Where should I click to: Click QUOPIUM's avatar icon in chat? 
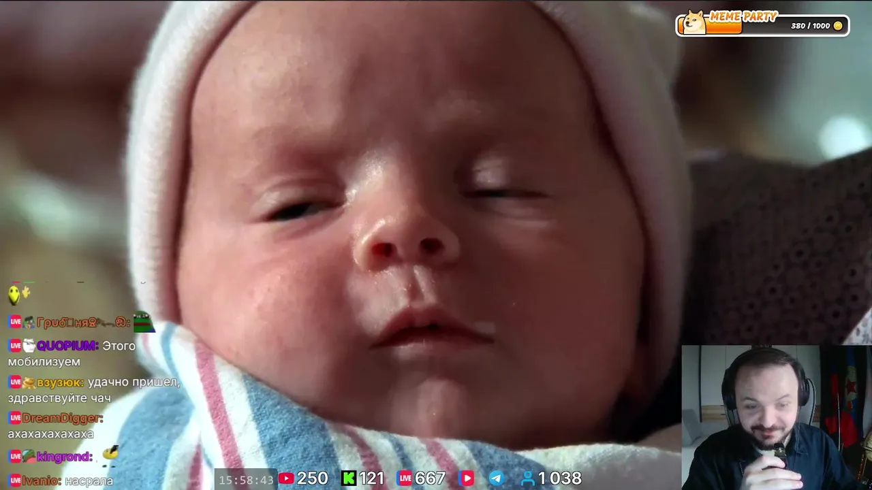click(x=29, y=346)
